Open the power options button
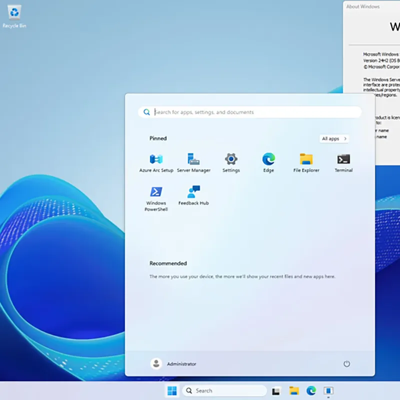The width and height of the screenshot is (400, 400). [x=346, y=364]
